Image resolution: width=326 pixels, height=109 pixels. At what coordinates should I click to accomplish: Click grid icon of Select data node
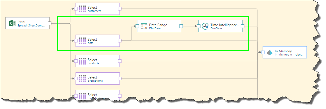pos(82,41)
